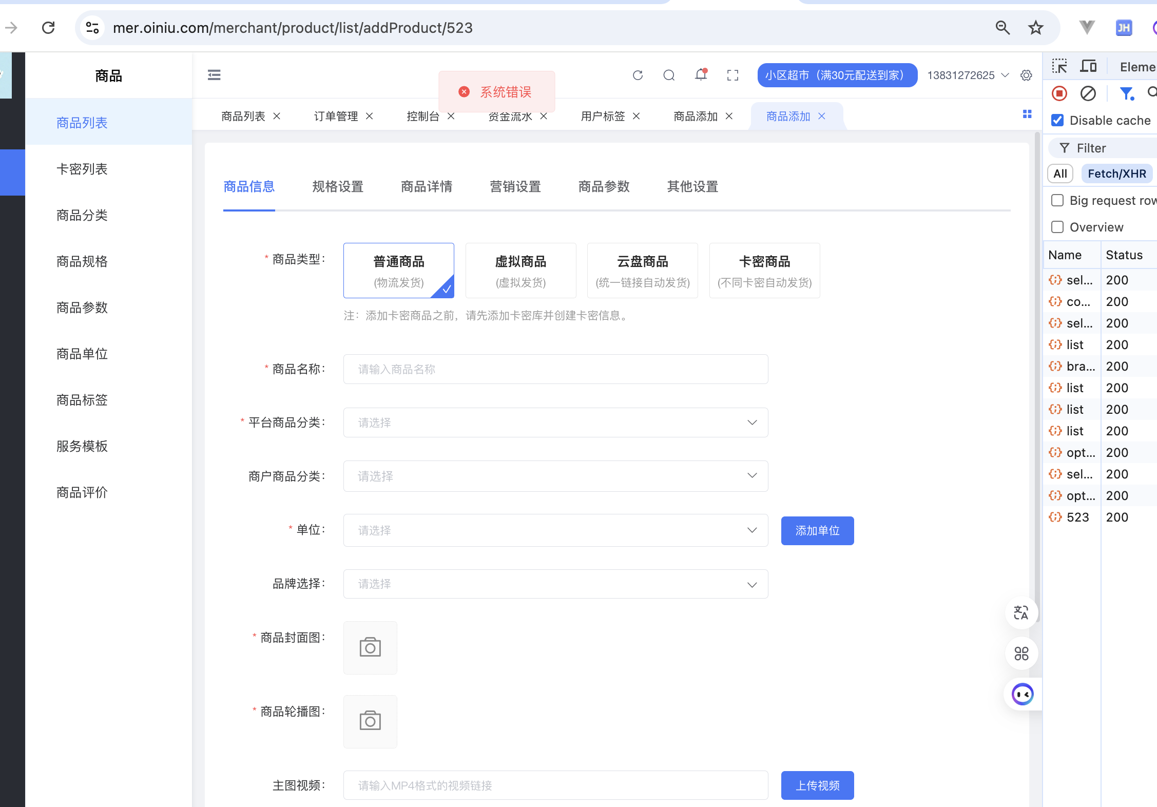This screenshot has height=807, width=1157.
Task: Stop recording network log
Action: [x=1059, y=93]
